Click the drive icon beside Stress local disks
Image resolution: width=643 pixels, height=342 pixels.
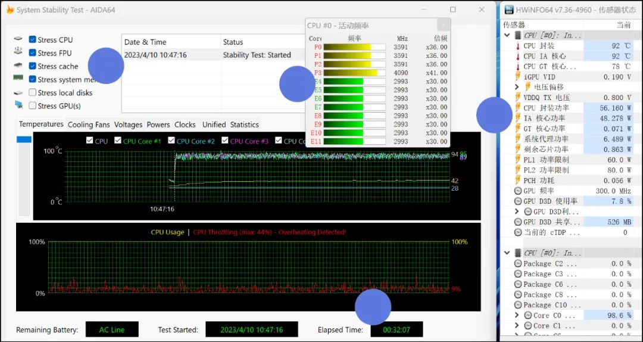[18, 93]
